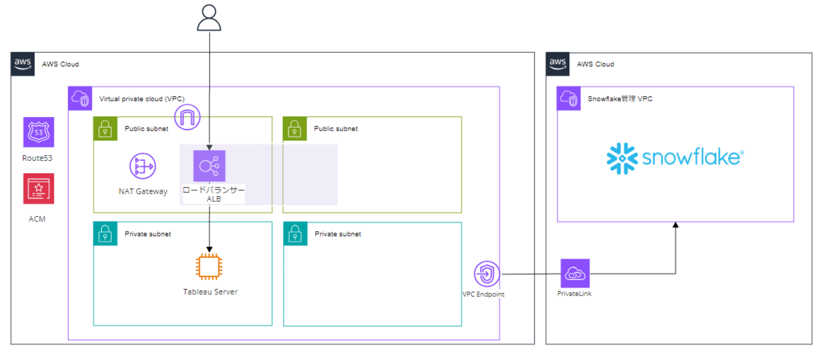Click the left 'Private subnet' label
This screenshot has height=352, width=821.
point(148,234)
